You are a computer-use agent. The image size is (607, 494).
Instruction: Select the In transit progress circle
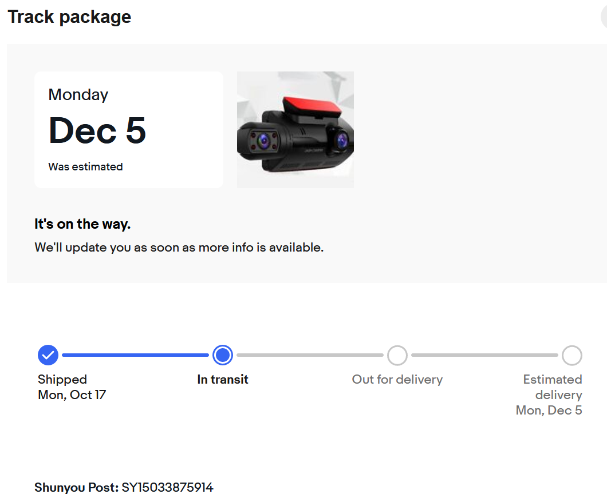[x=223, y=355]
